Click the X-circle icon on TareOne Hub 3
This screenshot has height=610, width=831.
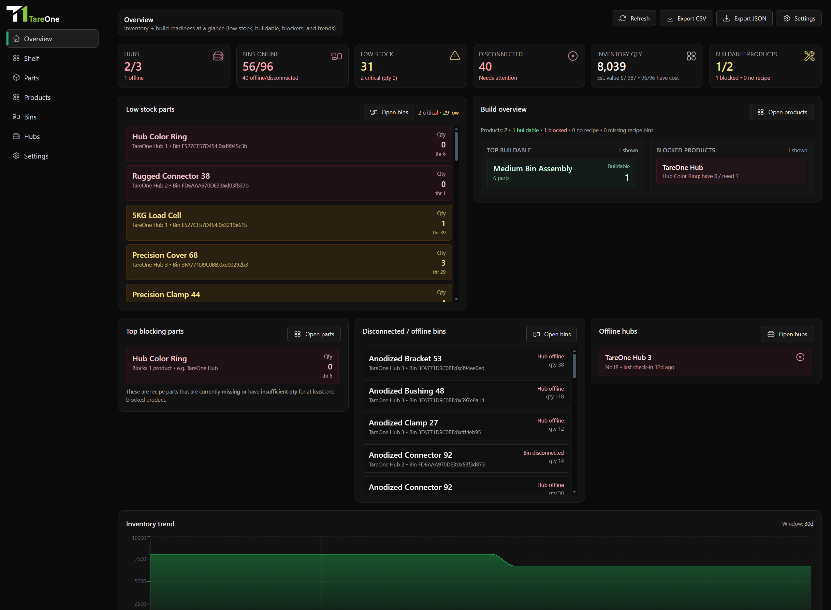click(x=800, y=357)
